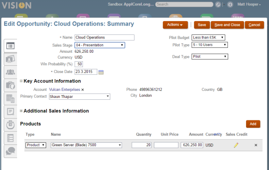Open the Matt Hooper user menu
Image resolution: width=269 pixels, height=170 pixels.
249,4
